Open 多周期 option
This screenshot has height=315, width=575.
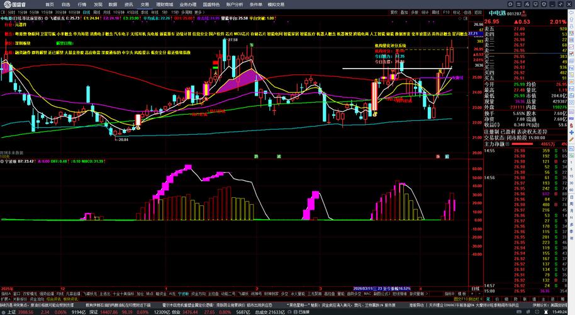pyautogui.click(x=186, y=12)
